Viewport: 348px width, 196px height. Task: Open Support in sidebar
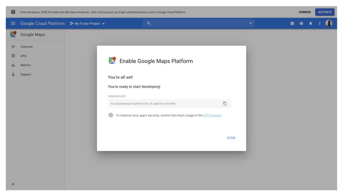26,75
